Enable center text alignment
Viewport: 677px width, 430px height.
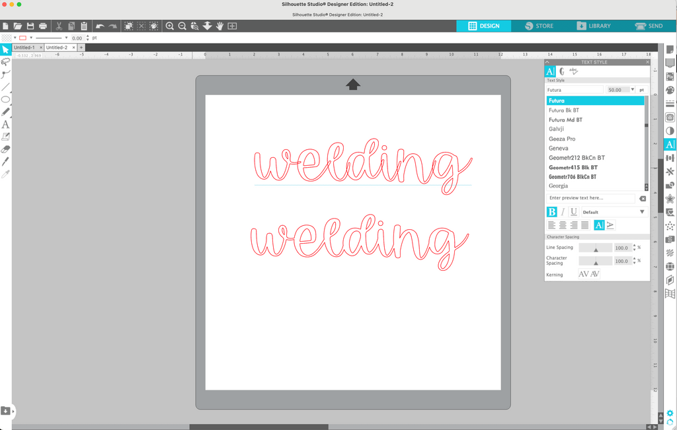click(x=563, y=225)
